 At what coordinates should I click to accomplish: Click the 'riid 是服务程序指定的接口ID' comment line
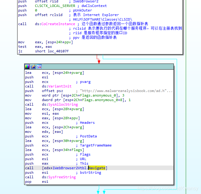click(x=98, y=33)
